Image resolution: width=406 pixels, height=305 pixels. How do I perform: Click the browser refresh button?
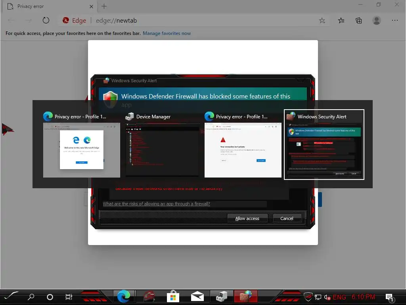(x=46, y=21)
